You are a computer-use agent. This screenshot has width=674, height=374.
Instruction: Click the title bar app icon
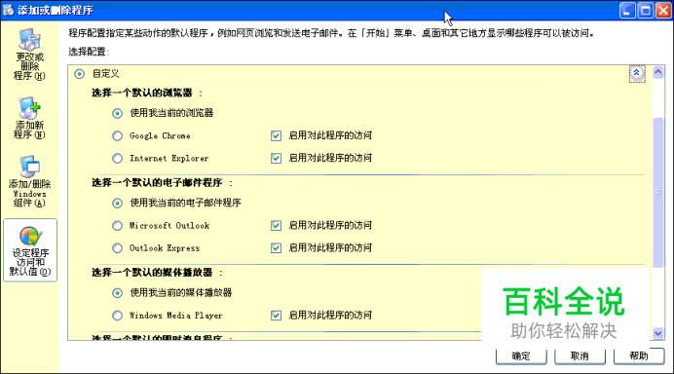click(8, 10)
